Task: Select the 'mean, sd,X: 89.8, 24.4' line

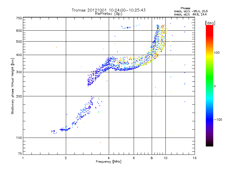Action: (x=190, y=14)
